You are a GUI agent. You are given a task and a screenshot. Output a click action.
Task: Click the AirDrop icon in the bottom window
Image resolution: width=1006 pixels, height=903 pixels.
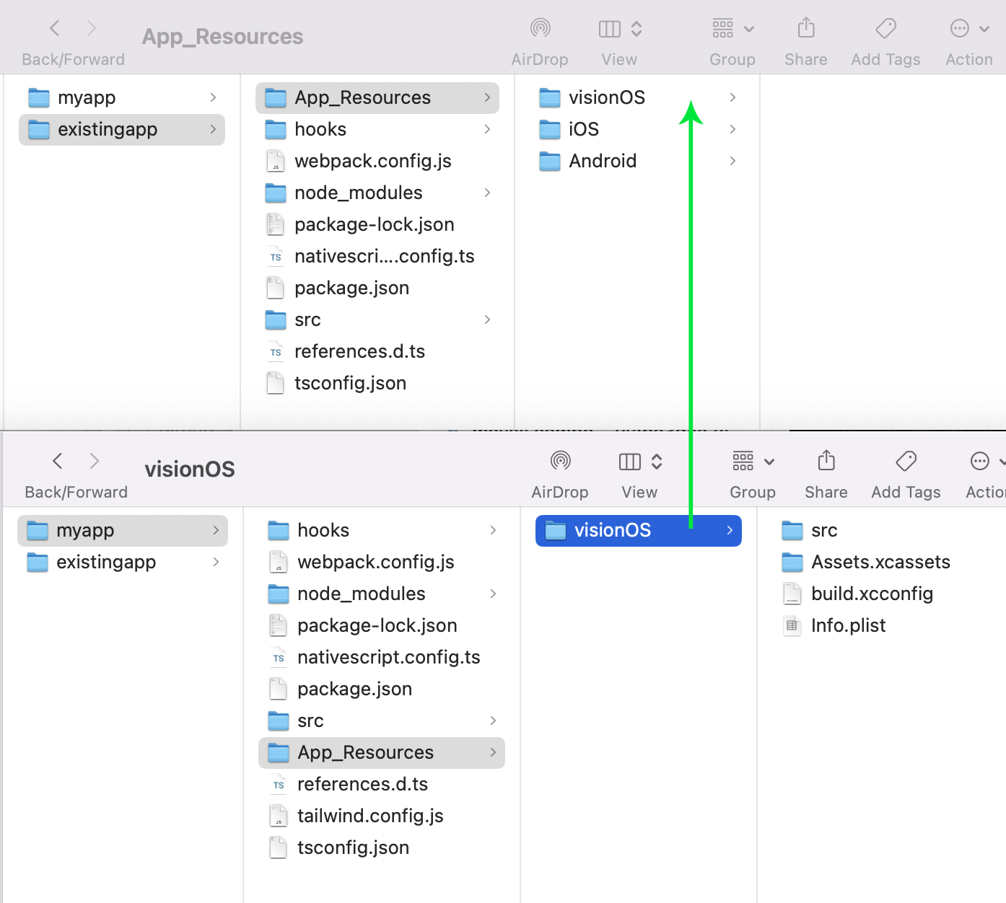(x=560, y=462)
